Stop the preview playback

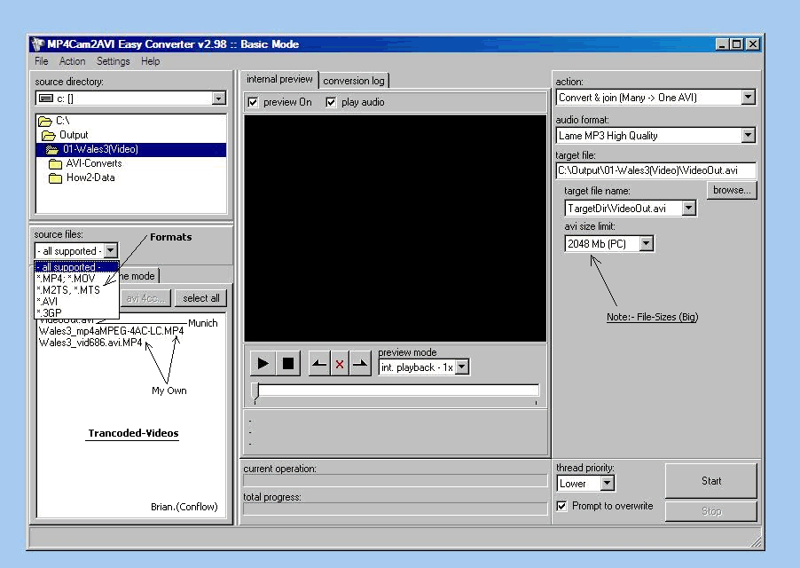click(287, 363)
